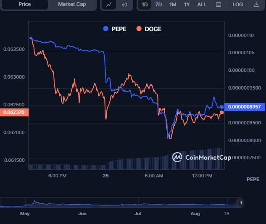Click the May label on the timeline
This screenshot has height=224, width=266.
point(25,213)
